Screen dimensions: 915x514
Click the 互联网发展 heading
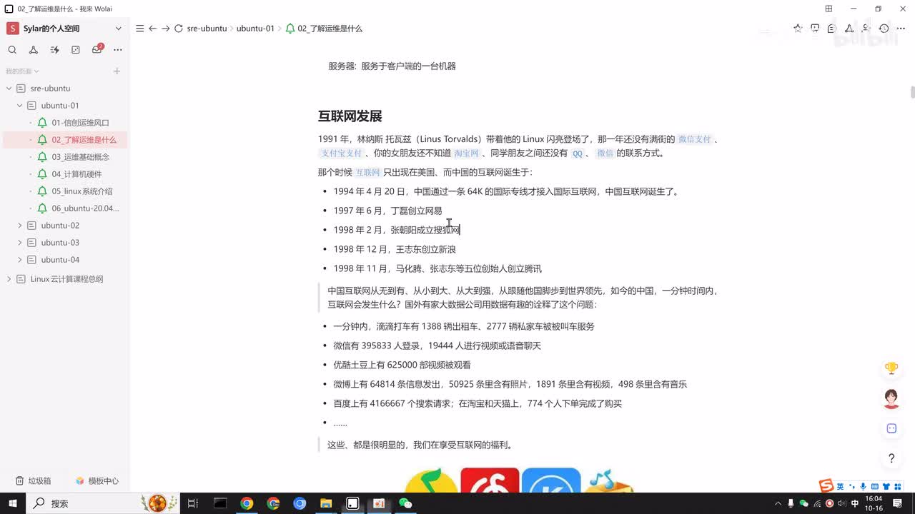[x=350, y=116]
